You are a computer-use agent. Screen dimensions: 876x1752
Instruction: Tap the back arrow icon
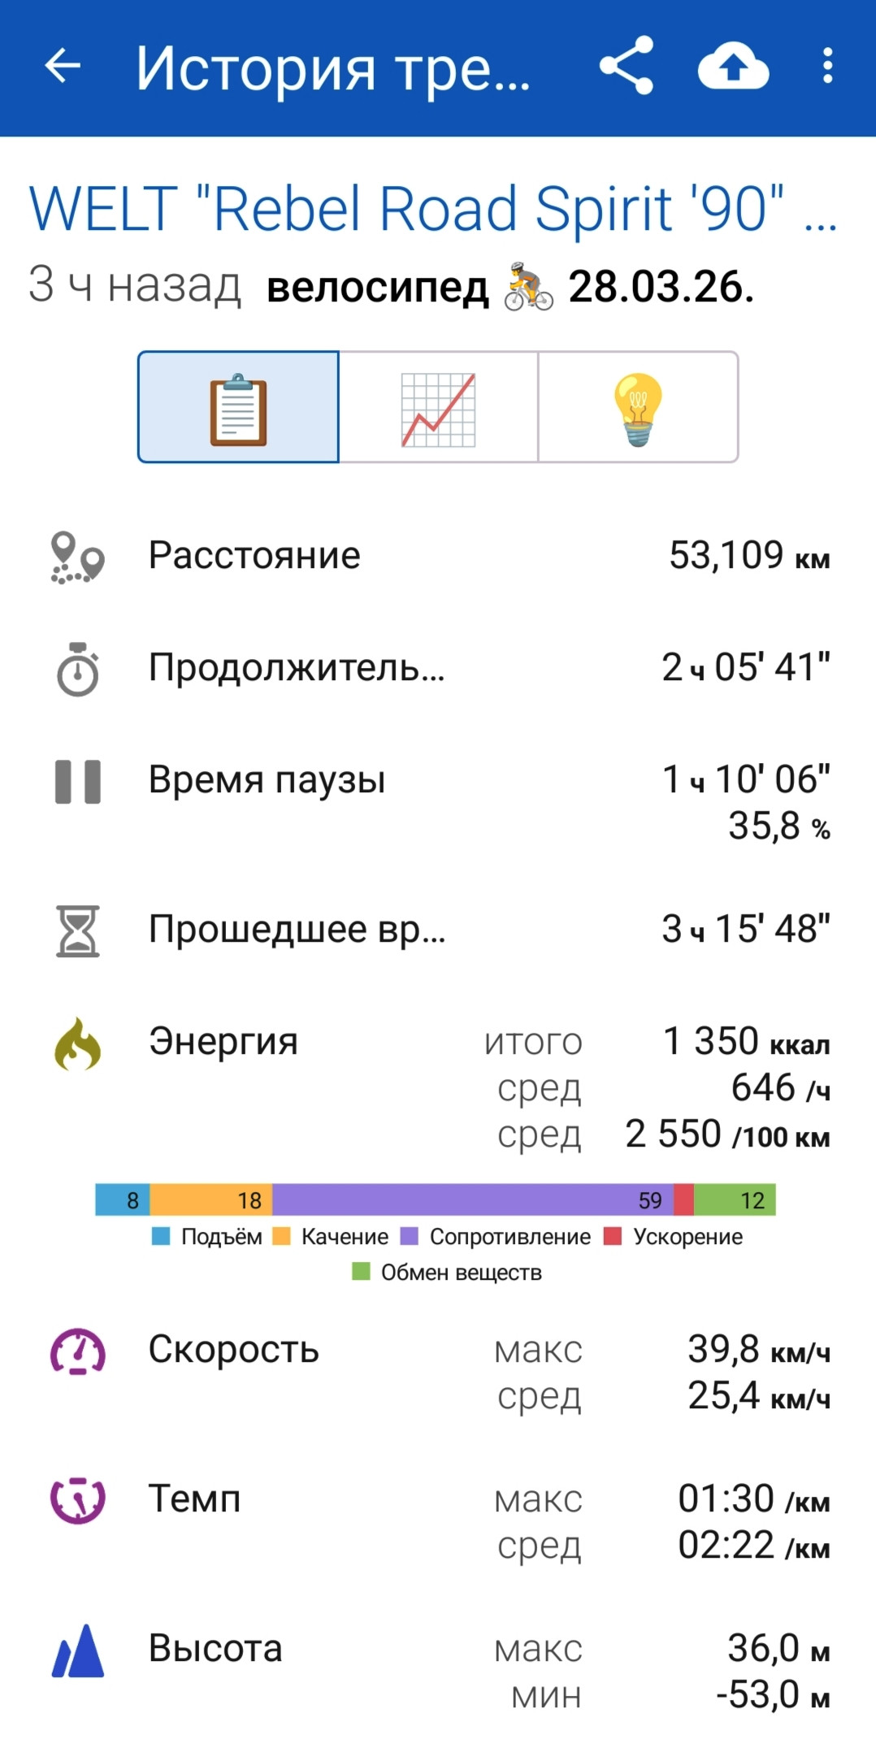click(63, 66)
